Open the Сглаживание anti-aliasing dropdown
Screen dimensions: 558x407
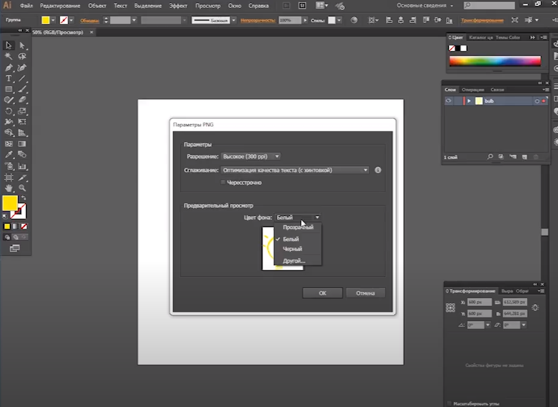point(295,170)
